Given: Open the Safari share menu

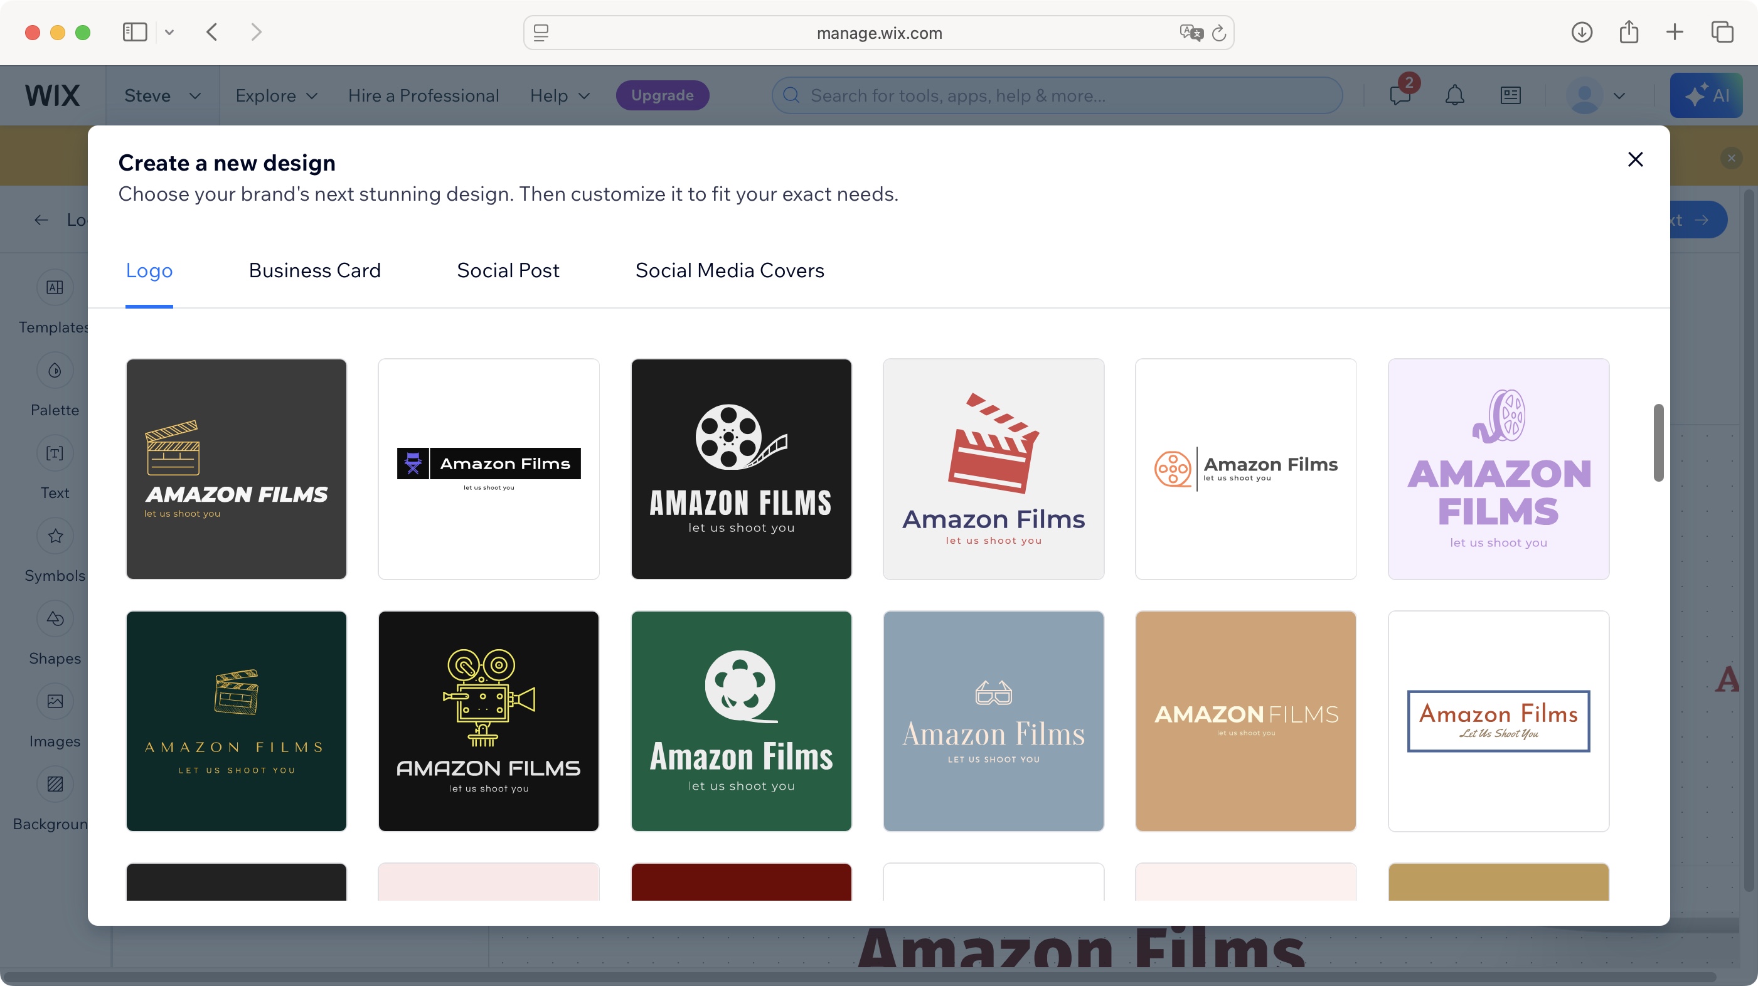Looking at the screenshot, I should (x=1629, y=32).
